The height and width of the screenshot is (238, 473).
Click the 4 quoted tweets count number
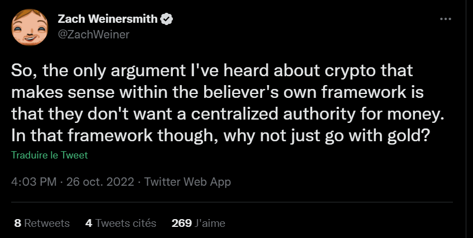(89, 224)
